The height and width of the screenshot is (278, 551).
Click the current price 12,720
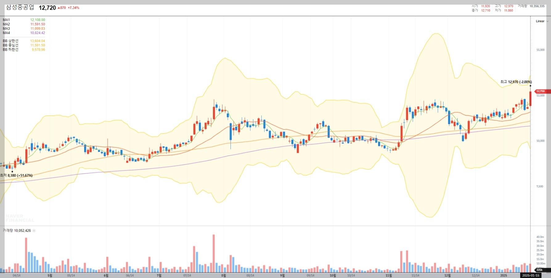tap(47, 8)
